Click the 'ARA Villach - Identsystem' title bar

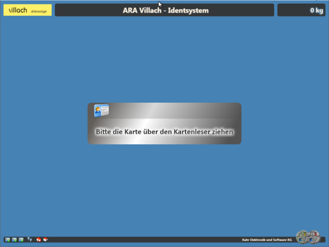tap(164, 10)
